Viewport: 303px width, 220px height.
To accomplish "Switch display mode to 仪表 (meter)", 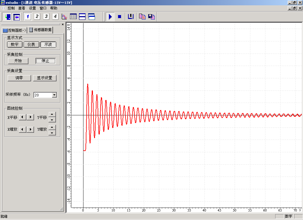I will 31,44.
